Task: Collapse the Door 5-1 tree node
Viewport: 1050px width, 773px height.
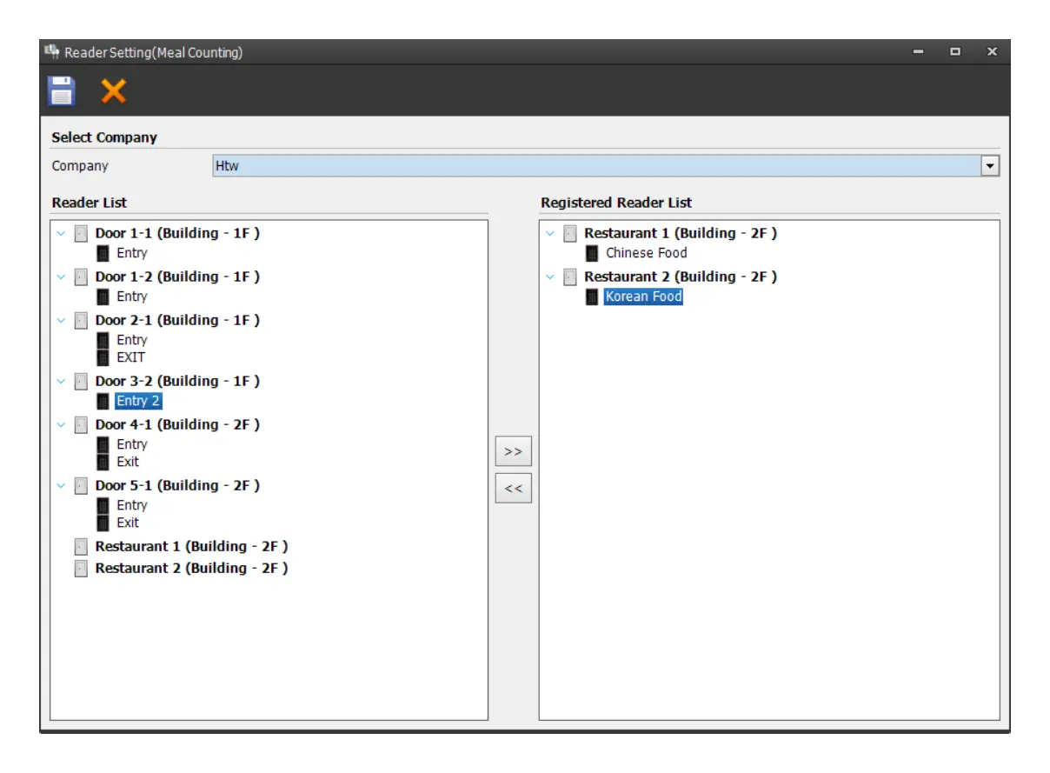Action: 61,485
